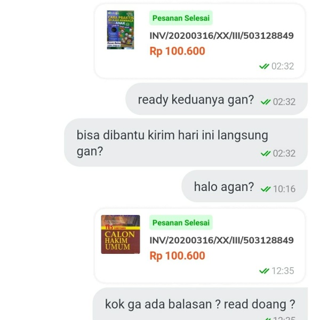The image size is (320, 320).
Task: Tap the first Pesanan Selesai status badge
Action: pyautogui.click(x=181, y=18)
